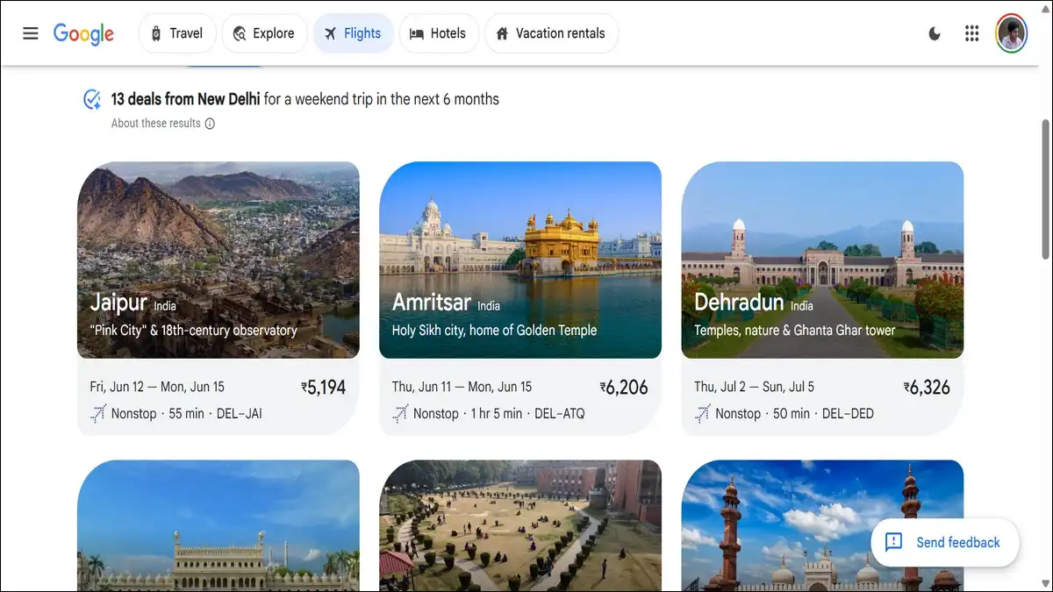Click the Pink City description text
The height and width of the screenshot is (592, 1053).
[193, 331]
